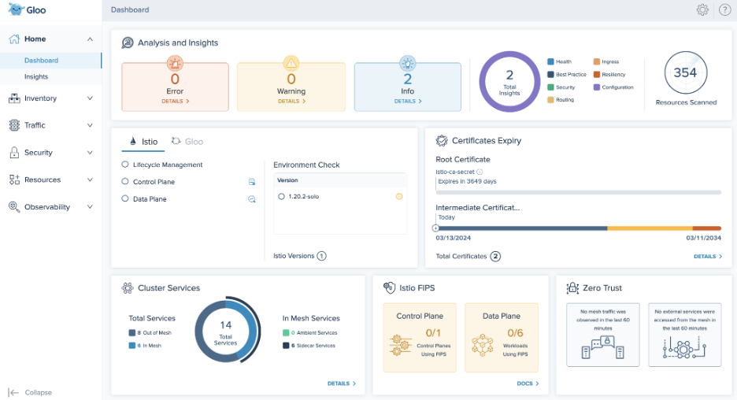737x400 pixels.
Task: Switch to the Gloo tab
Action: coord(187,142)
